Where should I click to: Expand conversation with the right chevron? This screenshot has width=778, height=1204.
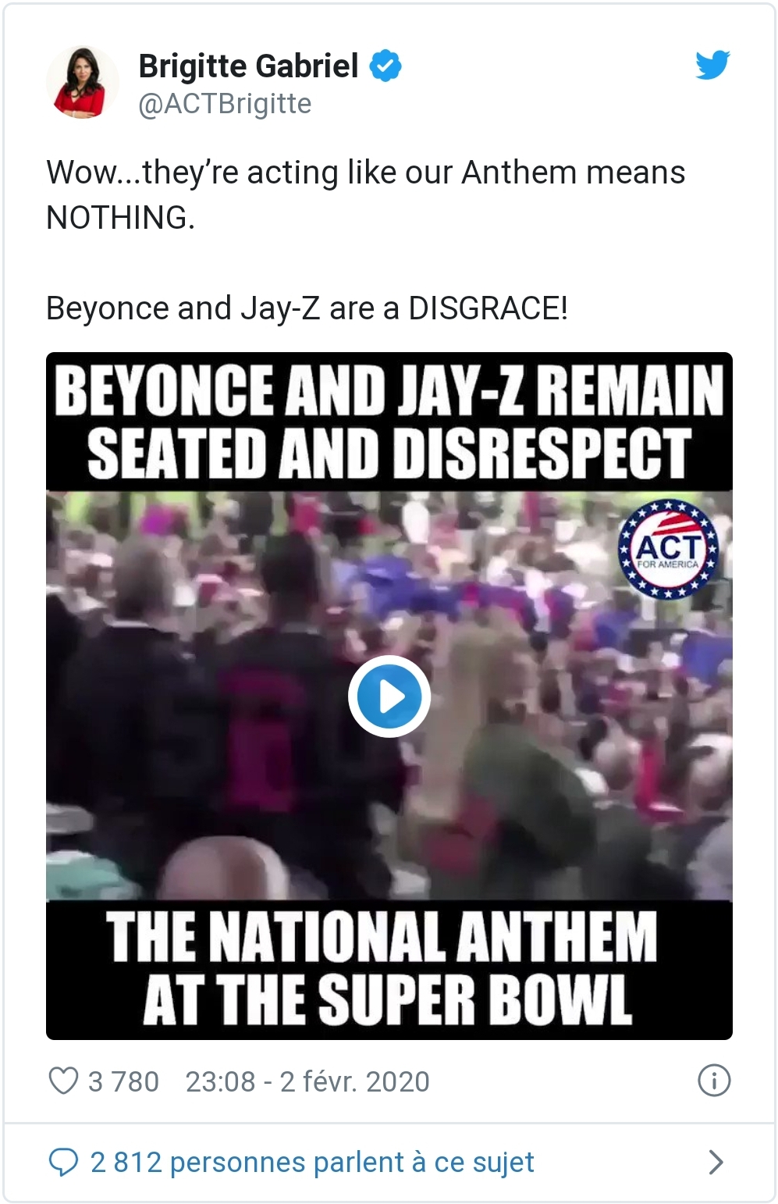click(x=715, y=1162)
